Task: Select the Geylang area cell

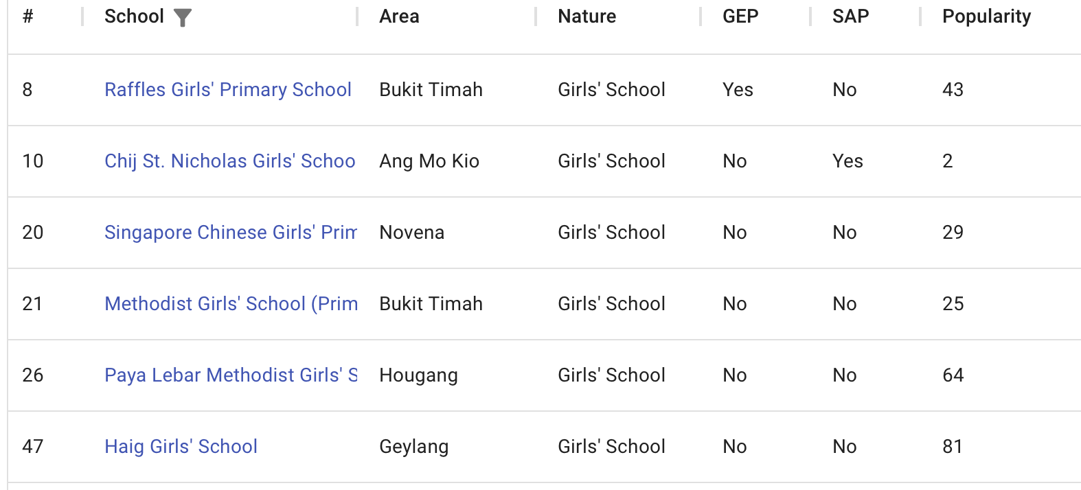Action: [413, 447]
